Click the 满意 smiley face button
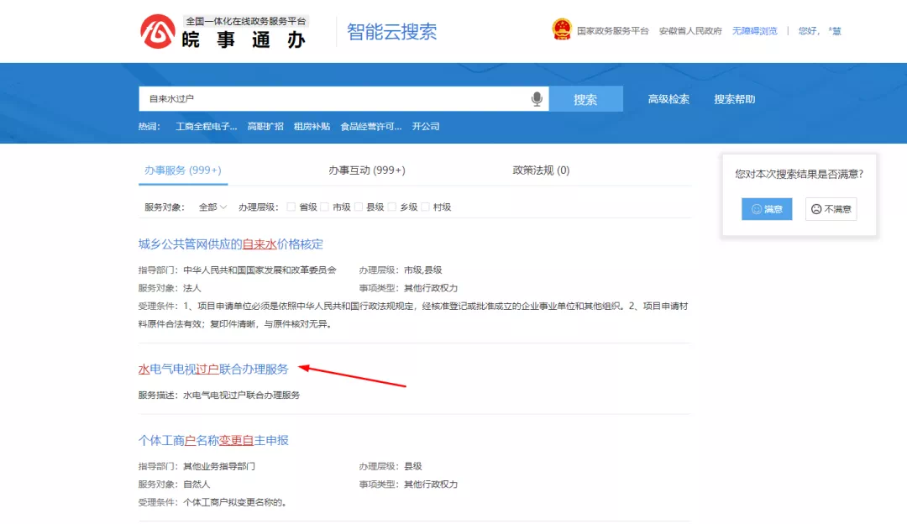This screenshot has width=907, height=524. click(x=766, y=209)
